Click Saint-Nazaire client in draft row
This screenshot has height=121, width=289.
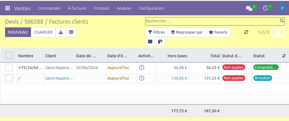[59, 78]
